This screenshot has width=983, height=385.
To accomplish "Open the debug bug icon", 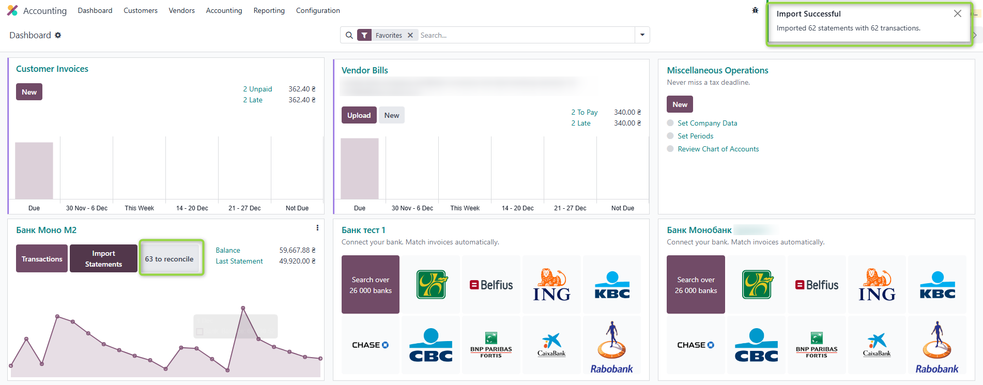I will (x=755, y=10).
